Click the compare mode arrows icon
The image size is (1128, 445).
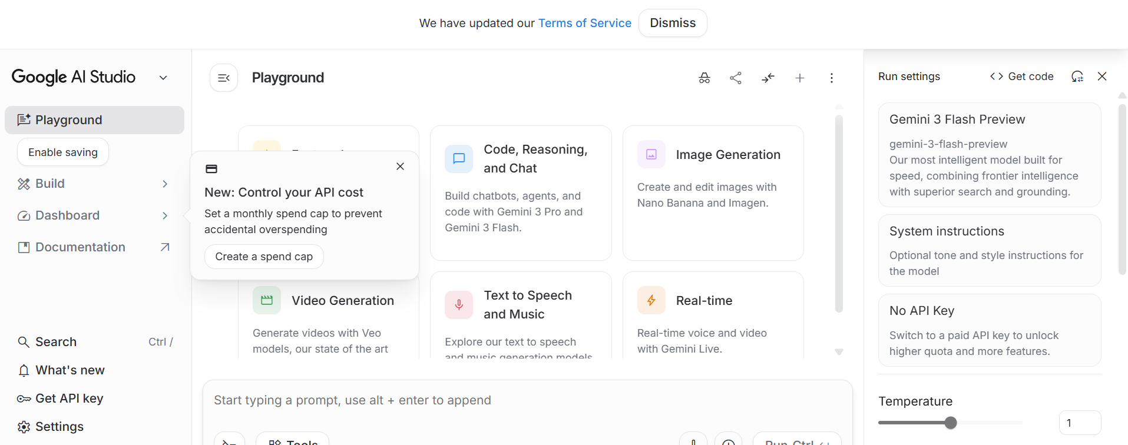(768, 78)
